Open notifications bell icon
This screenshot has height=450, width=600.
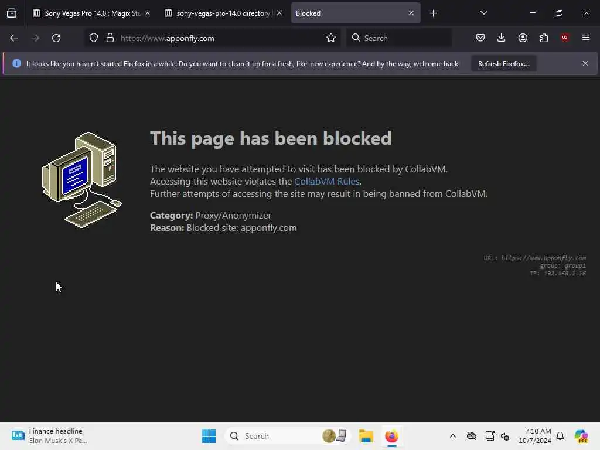click(560, 436)
